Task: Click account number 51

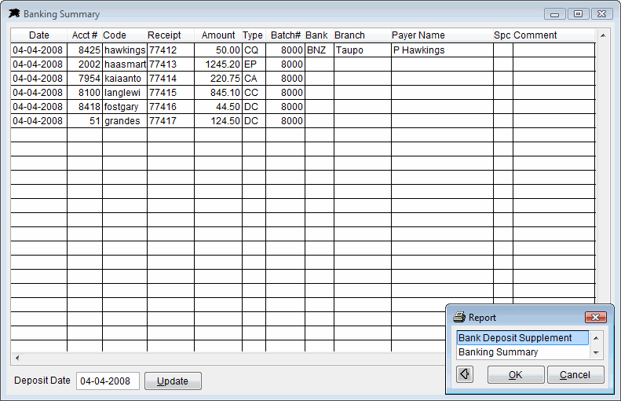Action: tap(85, 121)
